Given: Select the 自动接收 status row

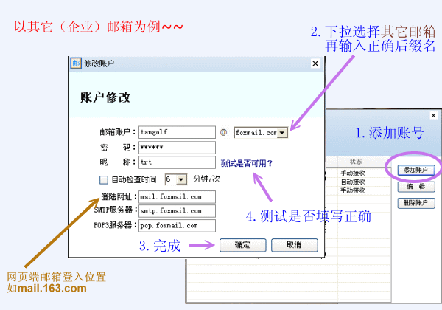Looking at the screenshot, I should [x=353, y=182].
